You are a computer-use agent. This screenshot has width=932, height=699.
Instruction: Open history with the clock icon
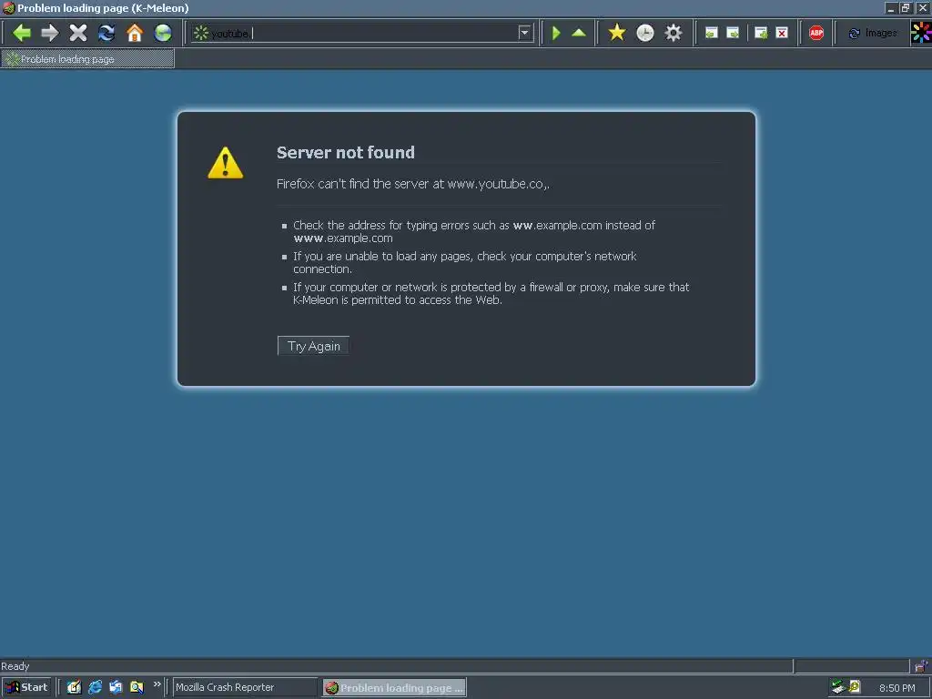click(x=645, y=33)
